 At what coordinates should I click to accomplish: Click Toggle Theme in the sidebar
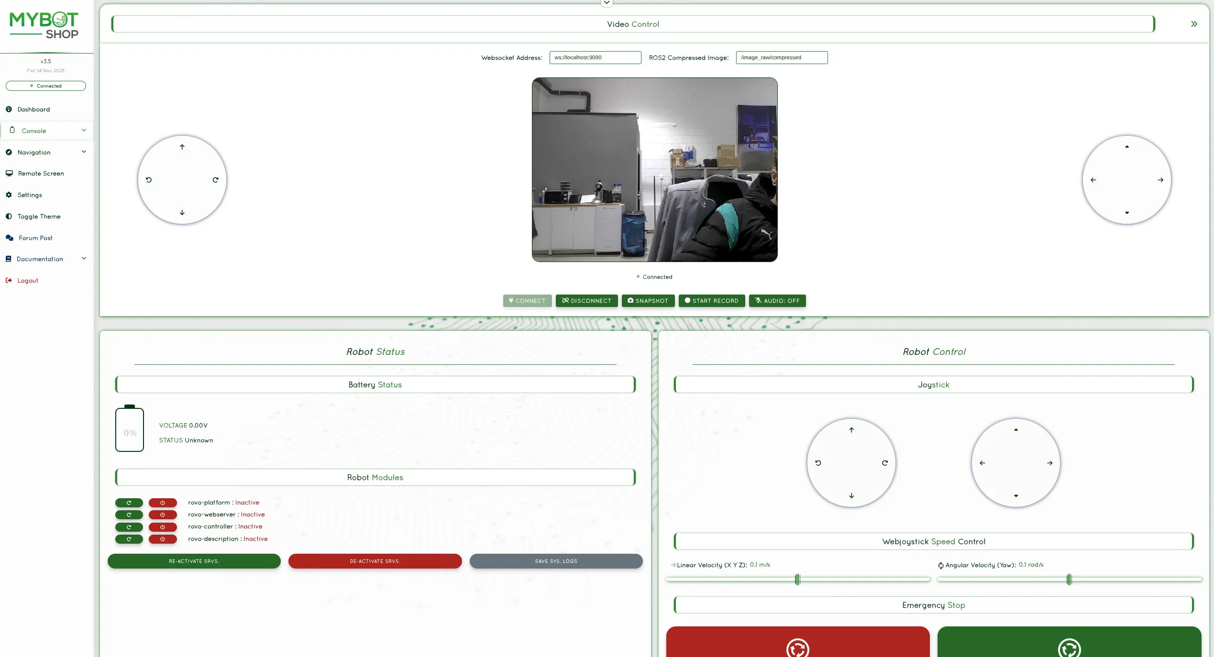(x=39, y=217)
